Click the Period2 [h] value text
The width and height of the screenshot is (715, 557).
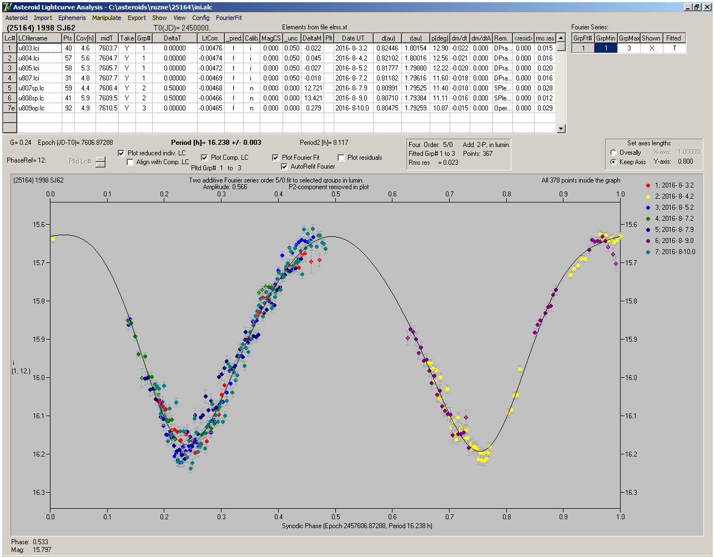coord(324,143)
